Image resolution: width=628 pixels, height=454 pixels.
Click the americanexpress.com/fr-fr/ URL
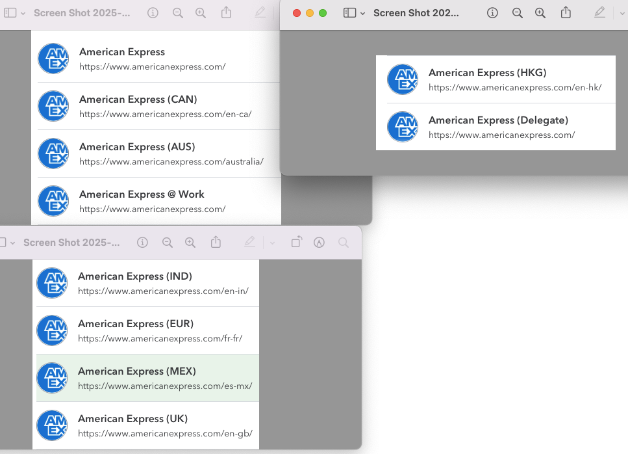(160, 338)
